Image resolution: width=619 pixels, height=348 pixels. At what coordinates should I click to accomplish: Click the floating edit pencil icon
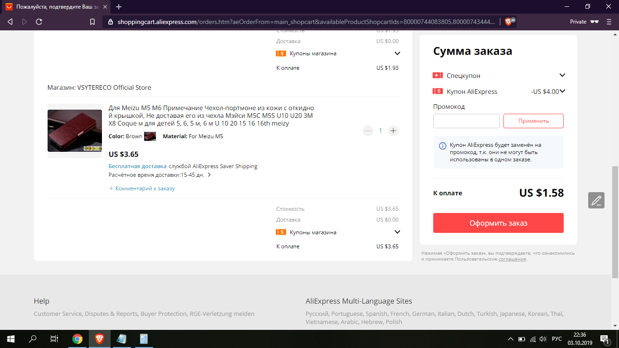(596, 200)
